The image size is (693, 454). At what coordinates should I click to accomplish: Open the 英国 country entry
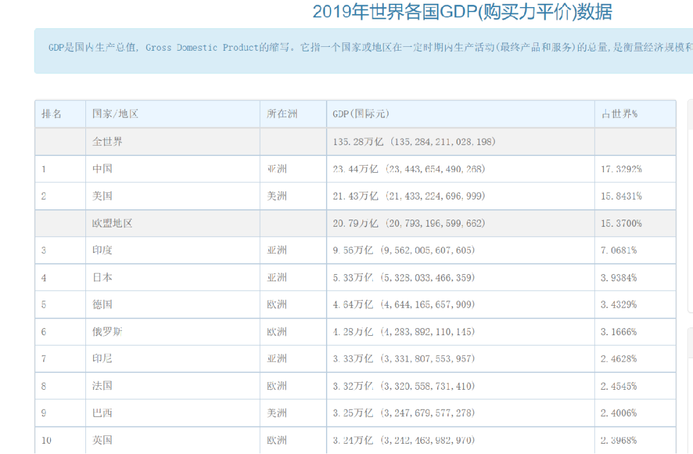[x=102, y=441]
